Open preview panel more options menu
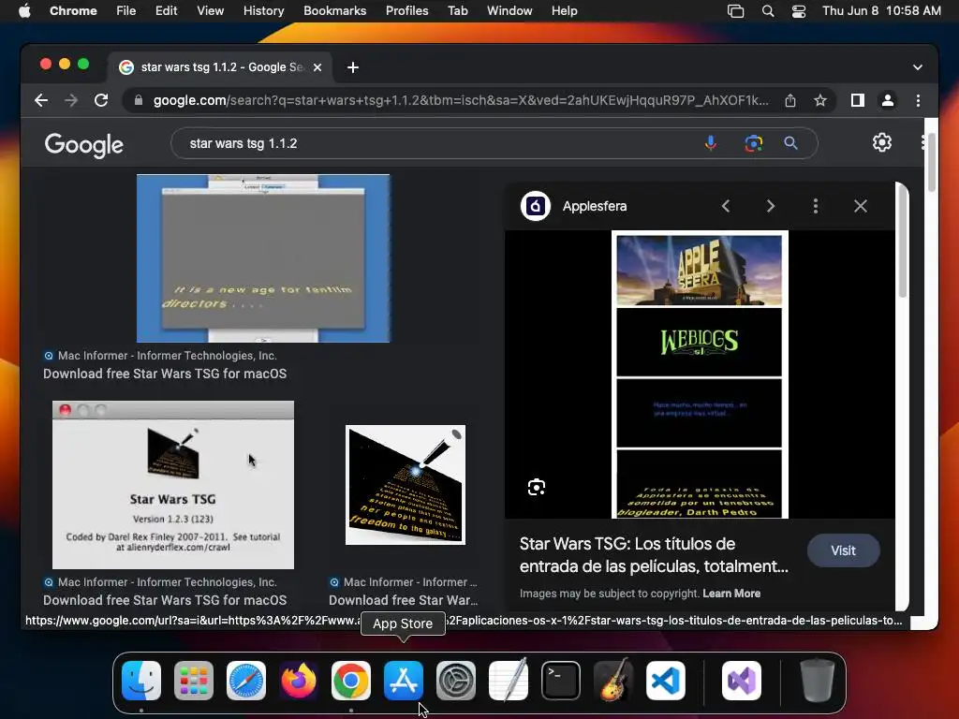 click(x=816, y=206)
